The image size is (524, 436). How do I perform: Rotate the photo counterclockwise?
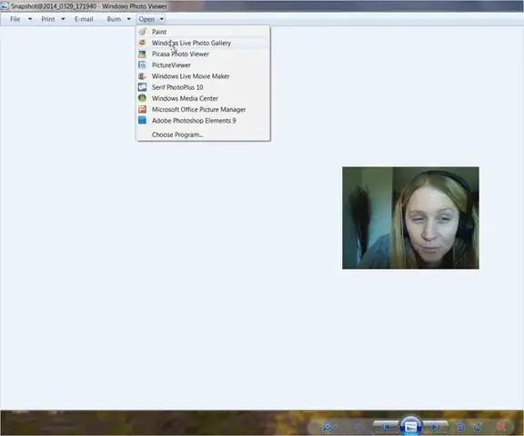[460, 426]
